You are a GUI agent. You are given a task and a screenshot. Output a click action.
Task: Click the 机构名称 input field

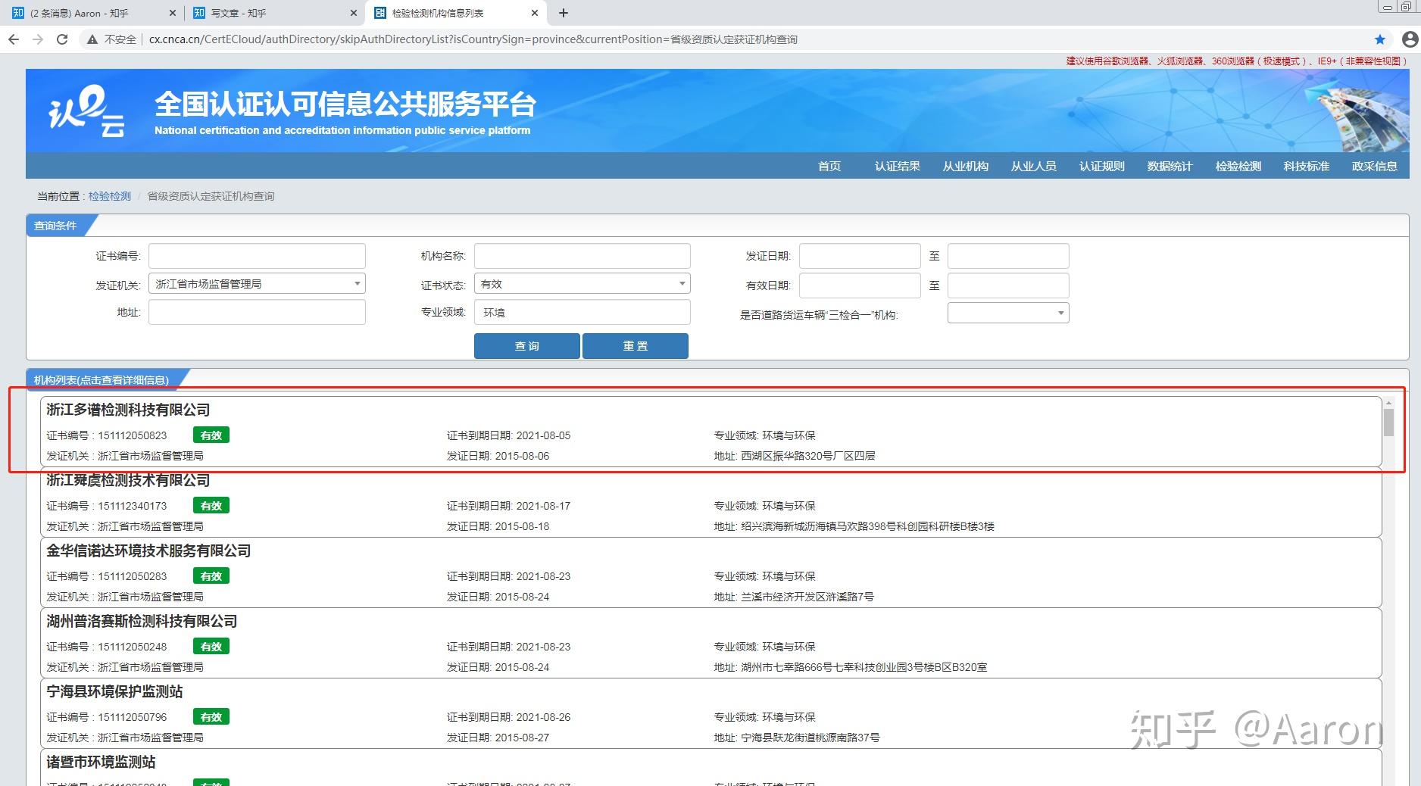[582, 255]
